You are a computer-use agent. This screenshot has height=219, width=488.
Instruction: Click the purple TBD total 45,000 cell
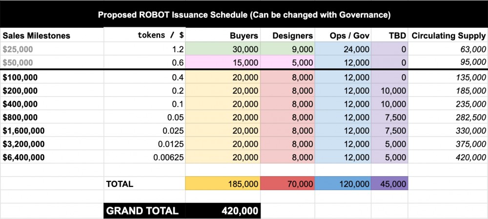[390, 184]
